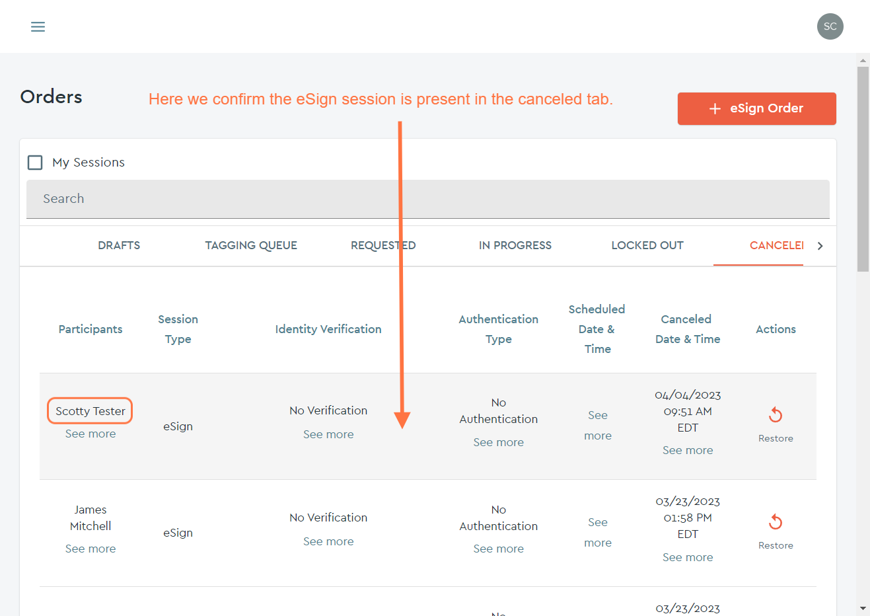The width and height of the screenshot is (870, 616).
Task: Click the eSign session type in Scotty Tester row
Action: click(x=178, y=426)
